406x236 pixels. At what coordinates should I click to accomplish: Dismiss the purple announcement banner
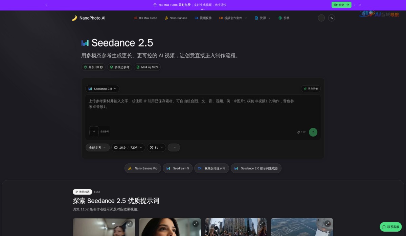[360, 5]
